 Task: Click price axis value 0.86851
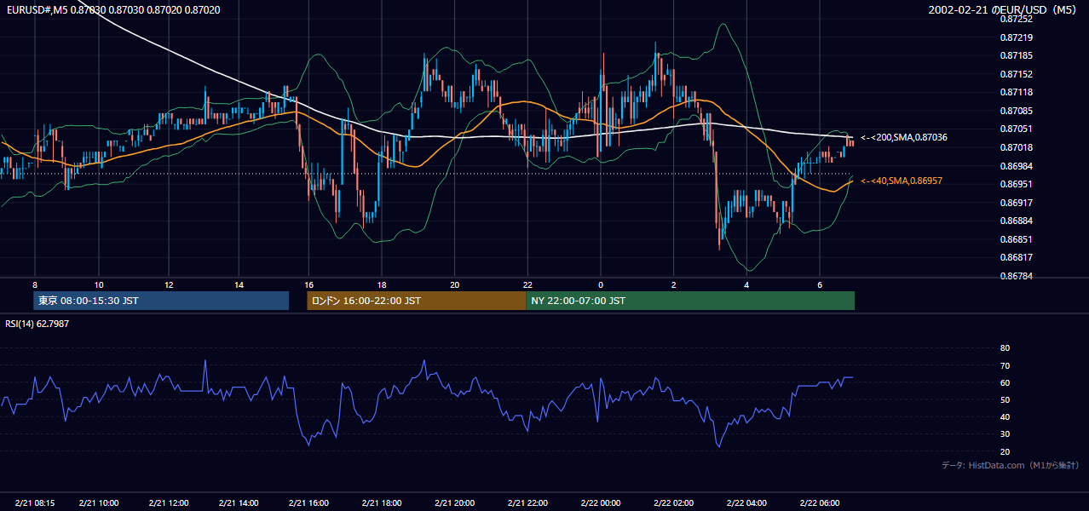point(1016,239)
